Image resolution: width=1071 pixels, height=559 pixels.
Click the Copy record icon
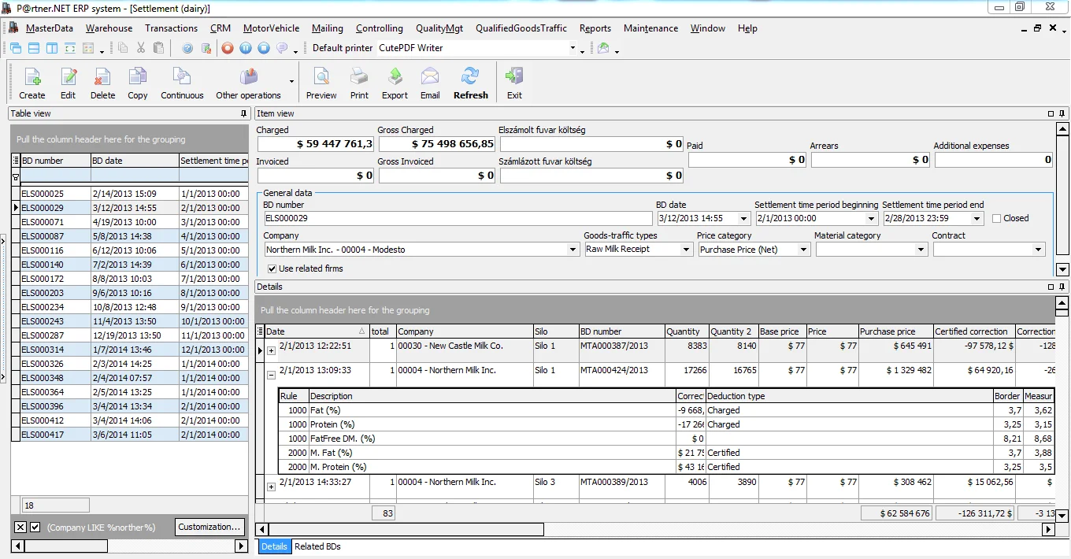[x=138, y=77]
